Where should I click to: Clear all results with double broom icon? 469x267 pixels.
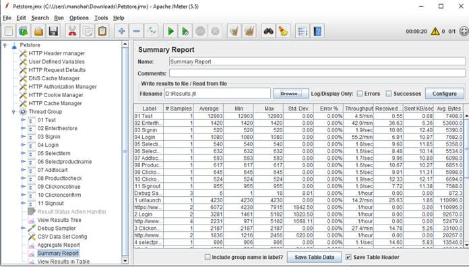click(x=249, y=31)
